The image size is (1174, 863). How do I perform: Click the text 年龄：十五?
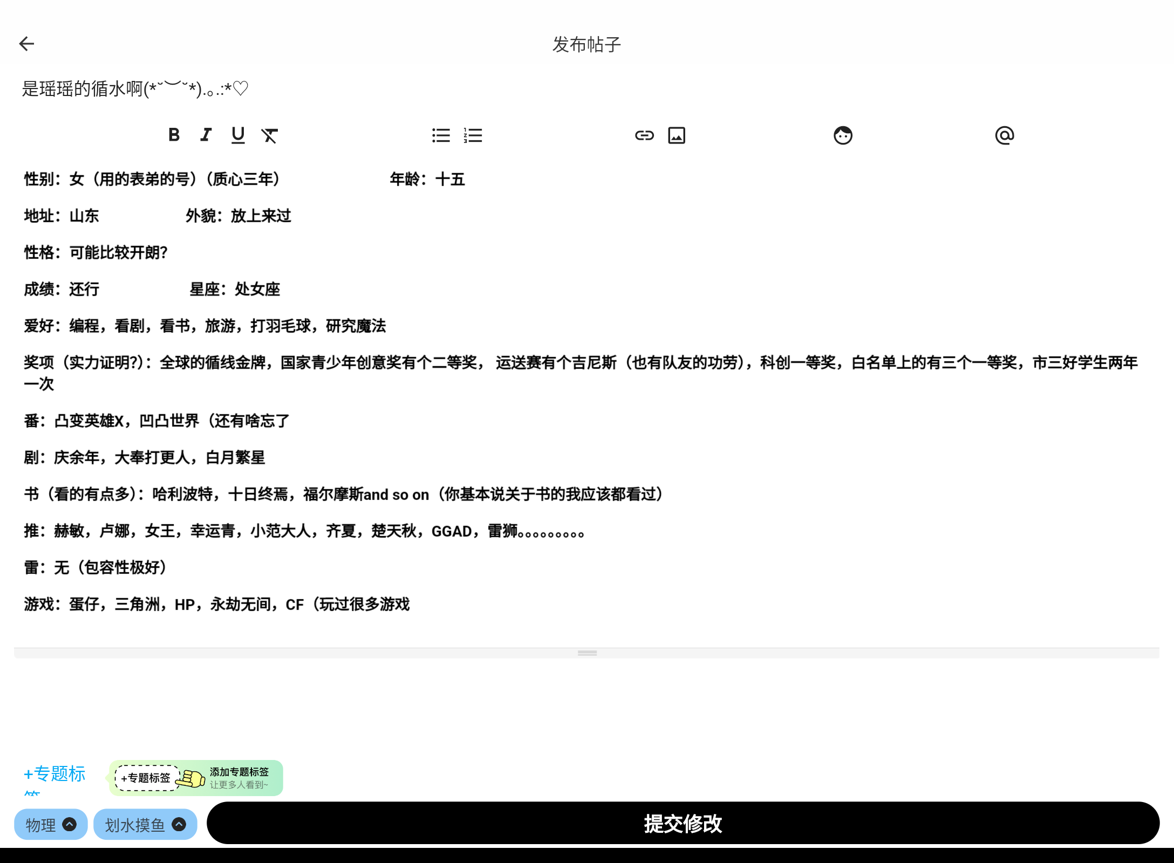[427, 179]
